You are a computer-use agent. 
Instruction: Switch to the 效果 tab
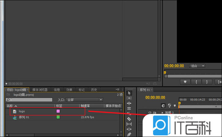click(69, 90)
